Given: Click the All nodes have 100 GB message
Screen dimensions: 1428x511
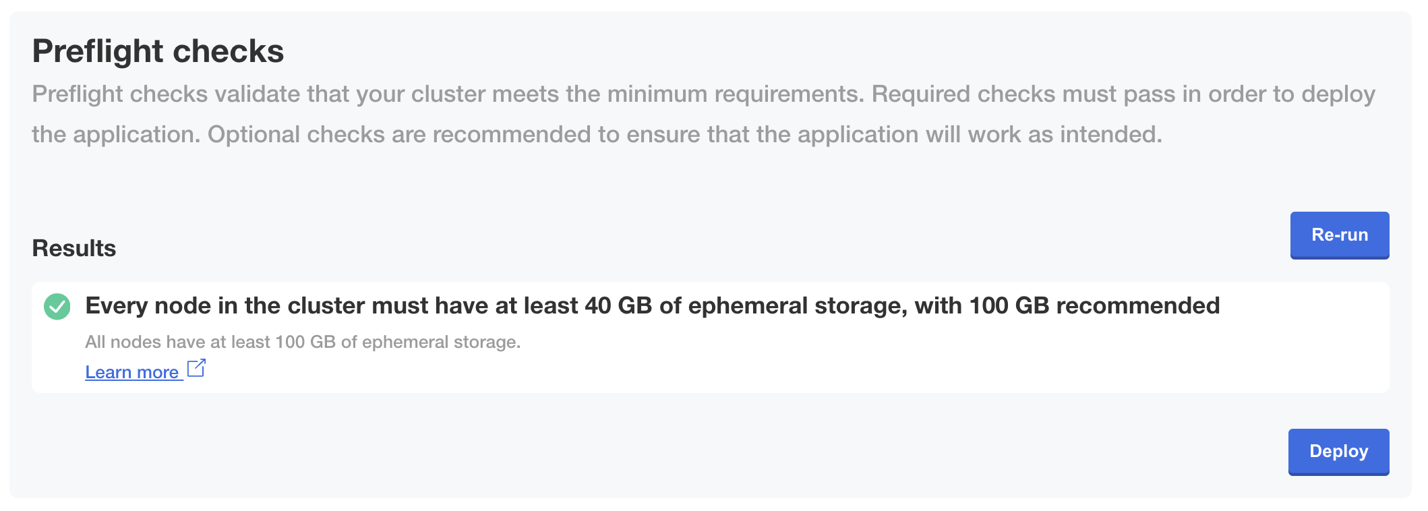Looking at the screenshot, I should coord(303,342).
